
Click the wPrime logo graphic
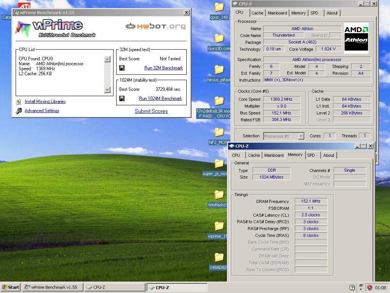(x=55, y=28)
